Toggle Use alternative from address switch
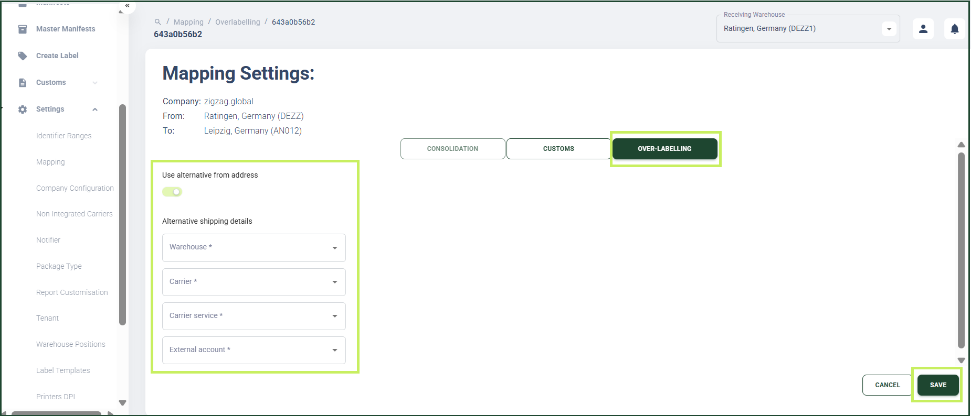Image resolution: width=971 pixels, height=416 pixels. [172, 192]
